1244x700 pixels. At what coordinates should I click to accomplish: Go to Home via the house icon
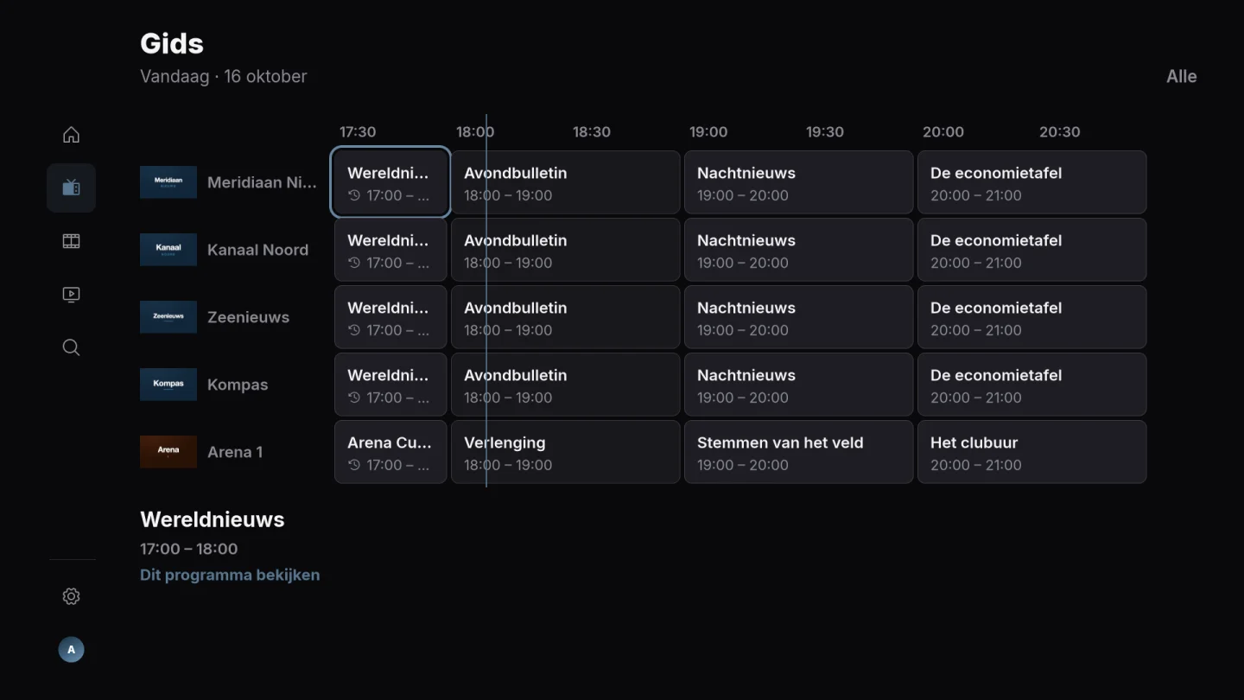(71, 135)
